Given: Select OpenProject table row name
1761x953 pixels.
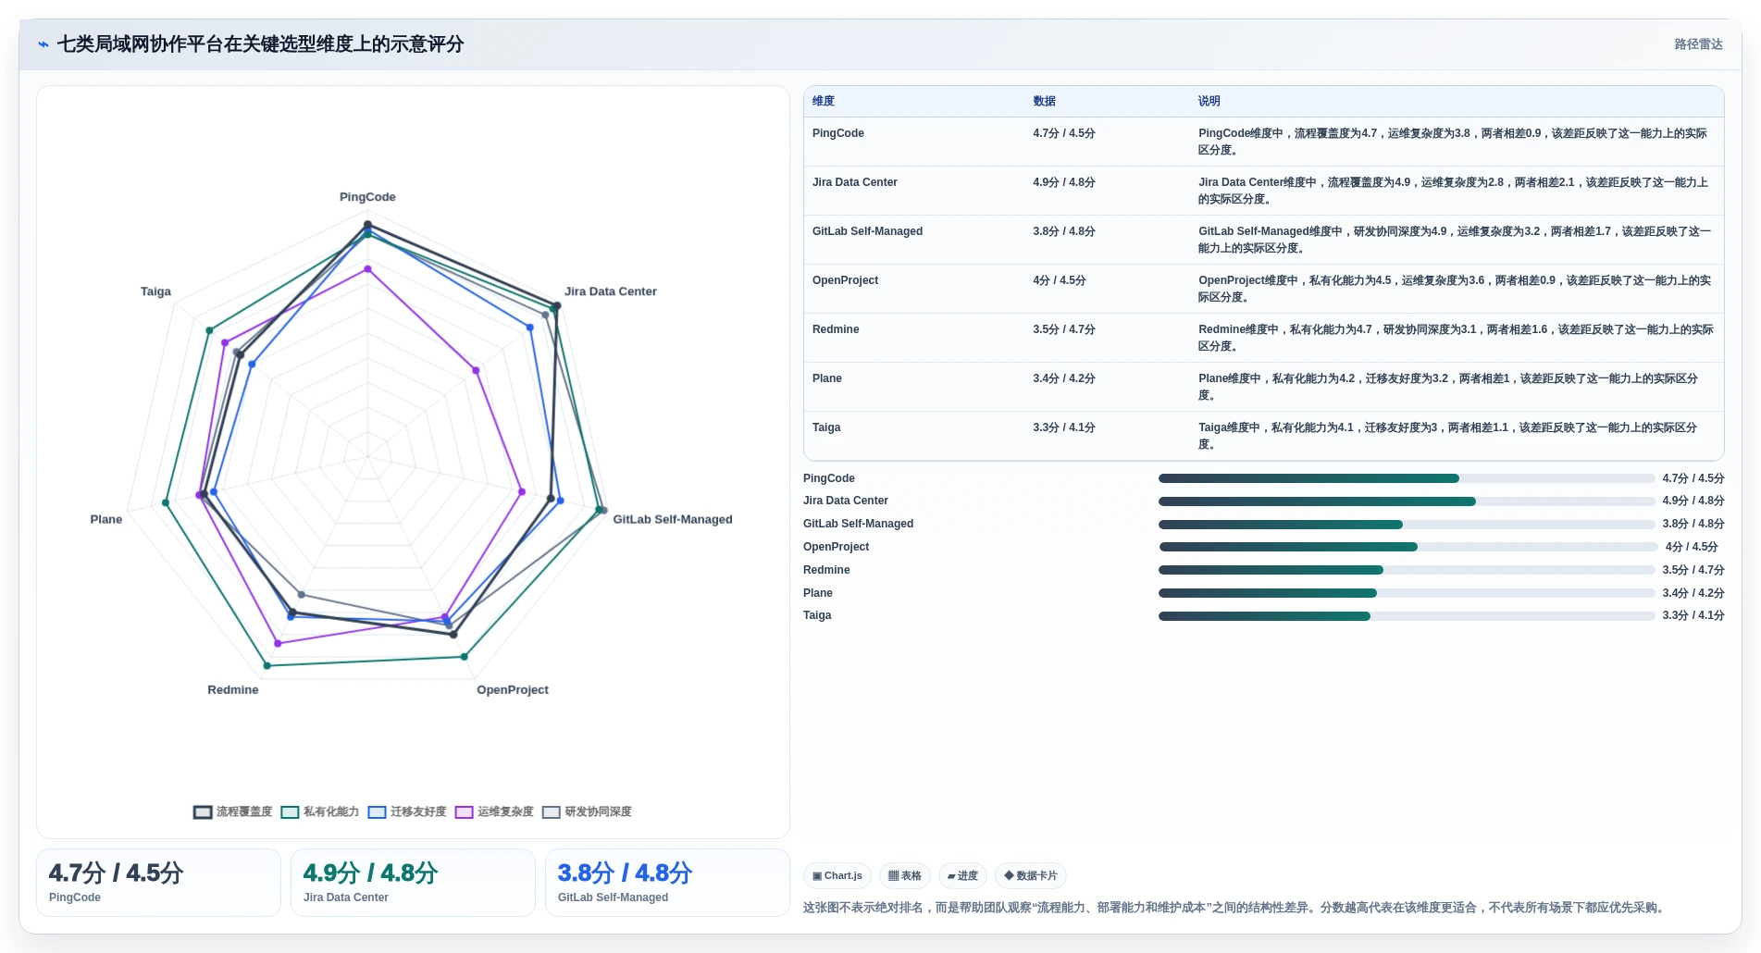Looking at the screenshot, I should [x=845, y=280].
